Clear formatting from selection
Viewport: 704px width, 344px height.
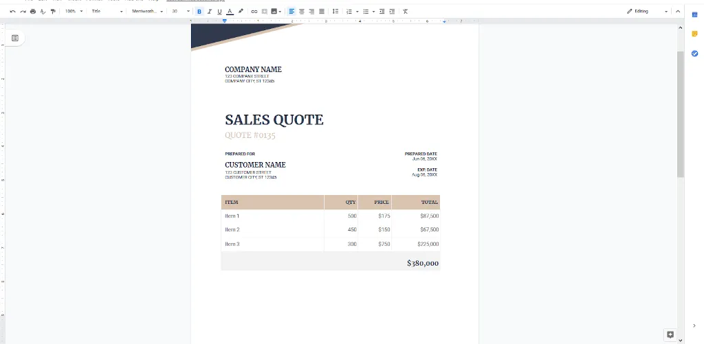point(405,11)
